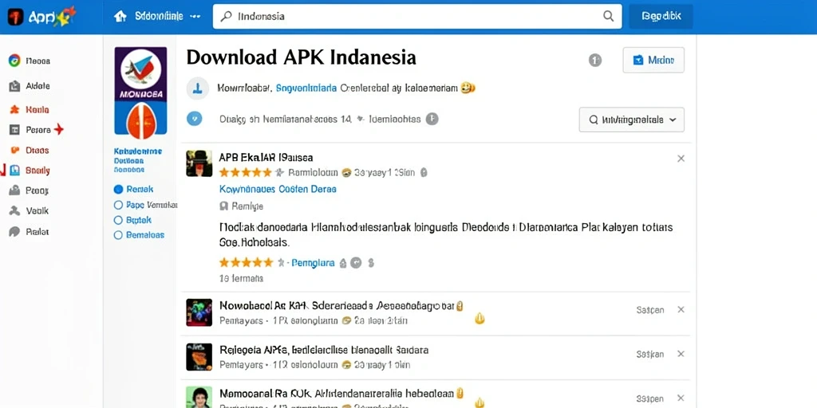Click the five-star rating next to Pemglara
This screenshot has width=817, height=408.
pos(246,262)
